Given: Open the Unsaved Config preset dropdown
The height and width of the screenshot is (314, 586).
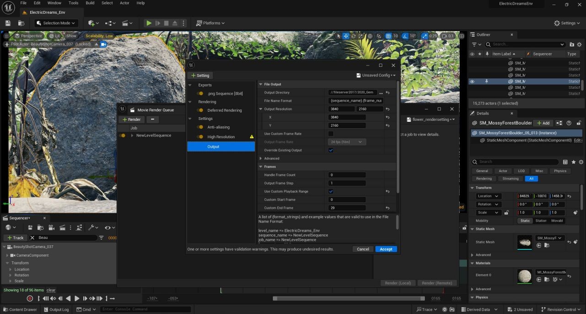Looking at the screenshot, I should point(376,76).
